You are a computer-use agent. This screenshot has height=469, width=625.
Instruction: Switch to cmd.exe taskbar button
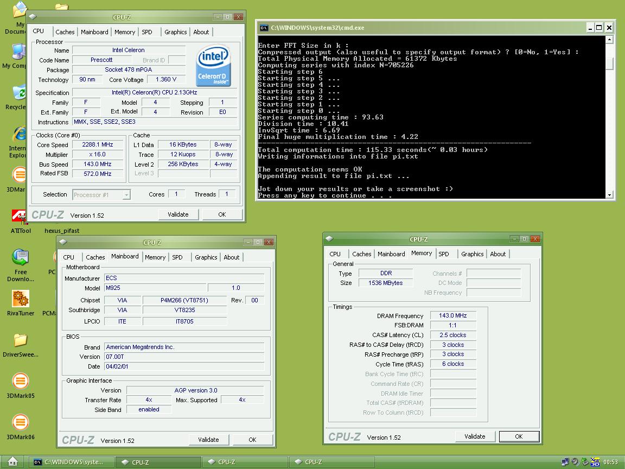(72, 462)
